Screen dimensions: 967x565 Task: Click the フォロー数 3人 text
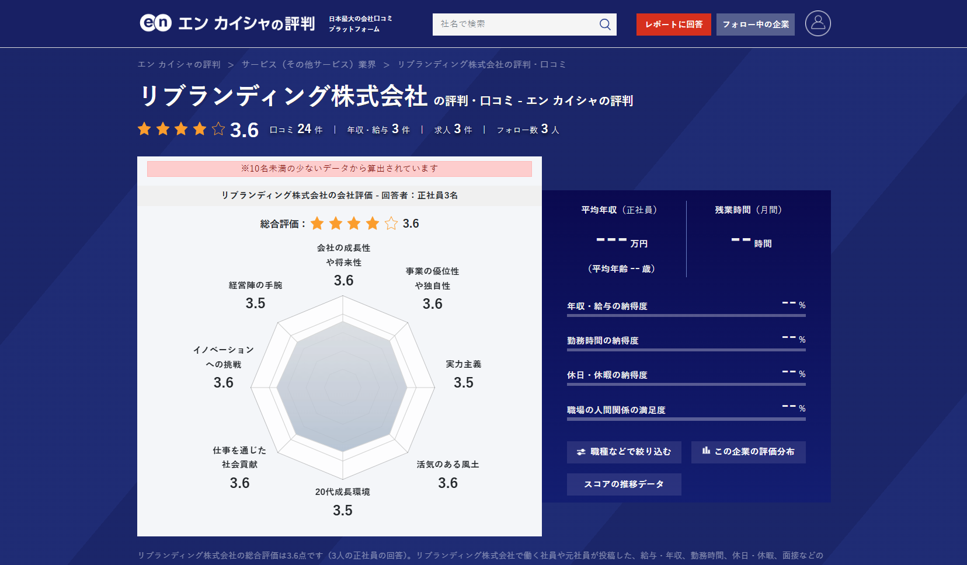528,129
